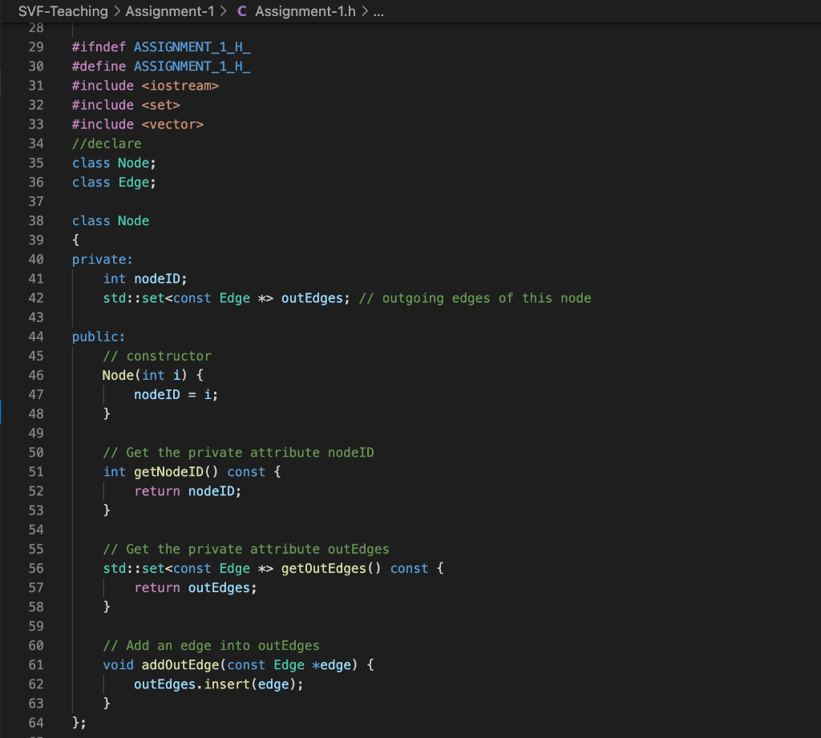Select the Assignment-1.h breadcrumb item
The width and height of the screenshot is (821, 738).
tap(305, 11)
